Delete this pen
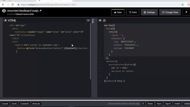The height and width of the screenshot is (107, 190). (150, 104)
